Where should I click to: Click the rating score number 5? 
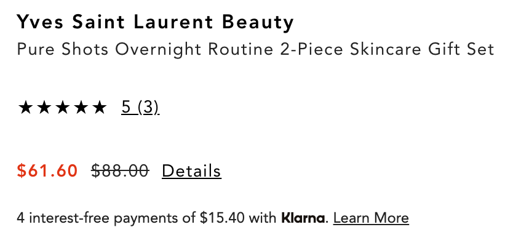(126, 108)
